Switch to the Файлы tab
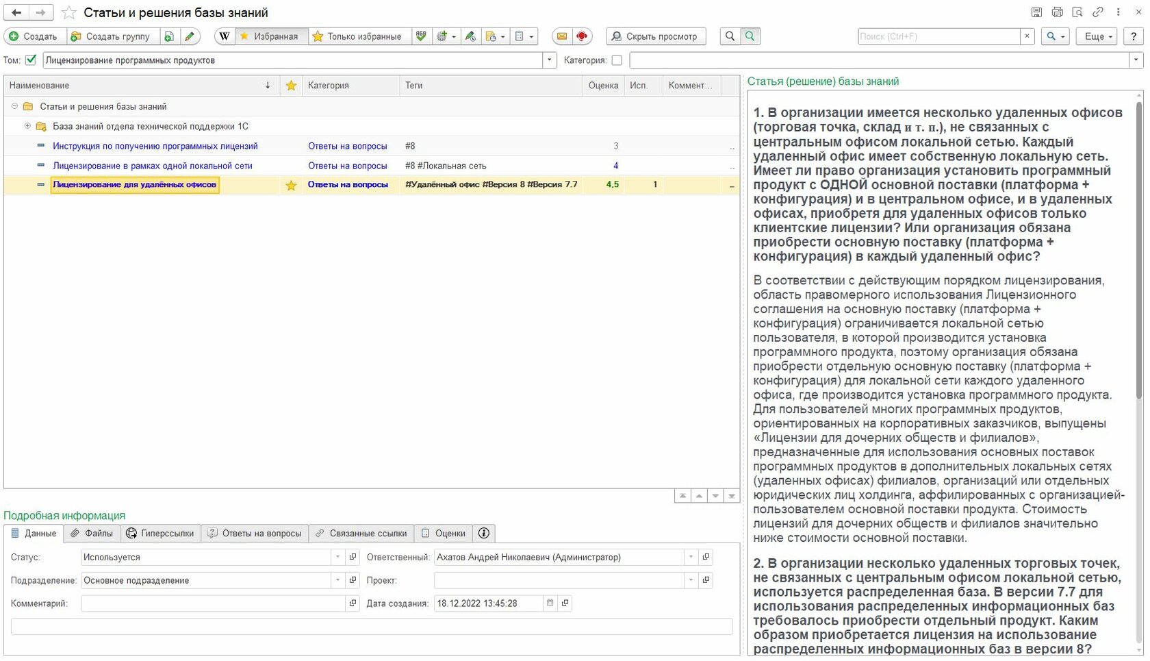 [92, 534]
